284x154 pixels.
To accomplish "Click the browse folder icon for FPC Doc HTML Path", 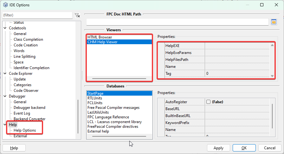I will tap(274, 22).
